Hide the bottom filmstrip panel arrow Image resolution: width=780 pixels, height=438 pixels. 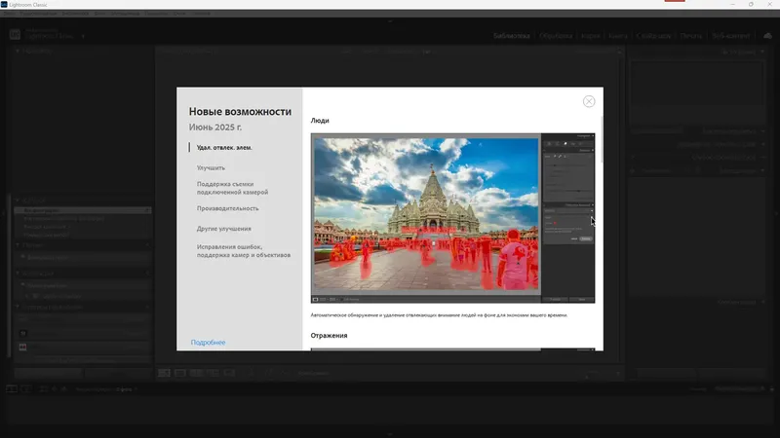tap(390, 434)
